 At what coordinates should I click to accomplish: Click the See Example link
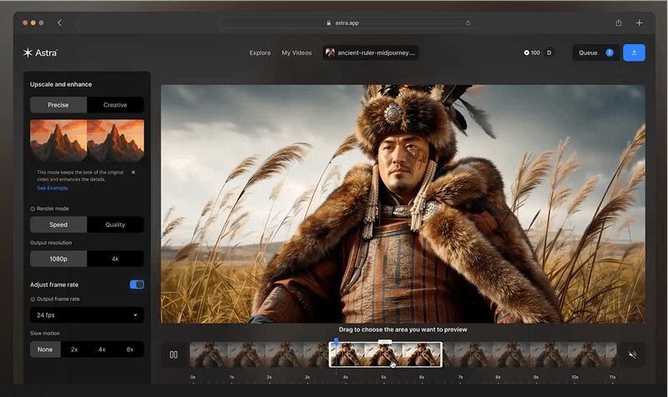click(52, 188)
